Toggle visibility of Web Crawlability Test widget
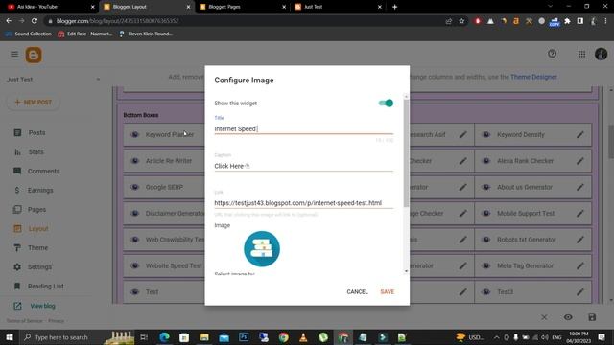The width and height of the screenshot is (614, 345). point(134,240)
